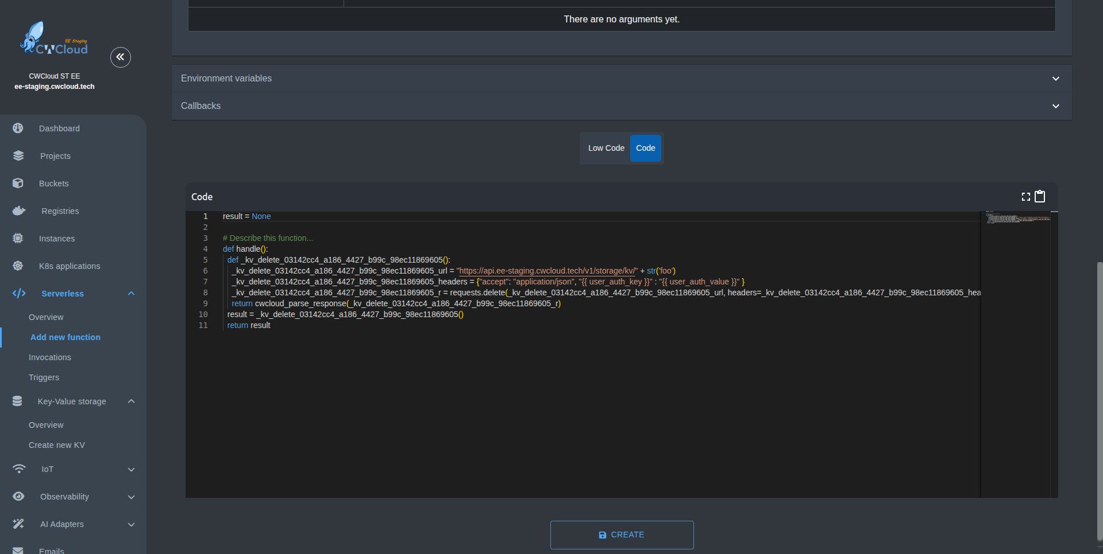
Task: Switch editor to Low Code mode
Action: [x=606, y=148]
